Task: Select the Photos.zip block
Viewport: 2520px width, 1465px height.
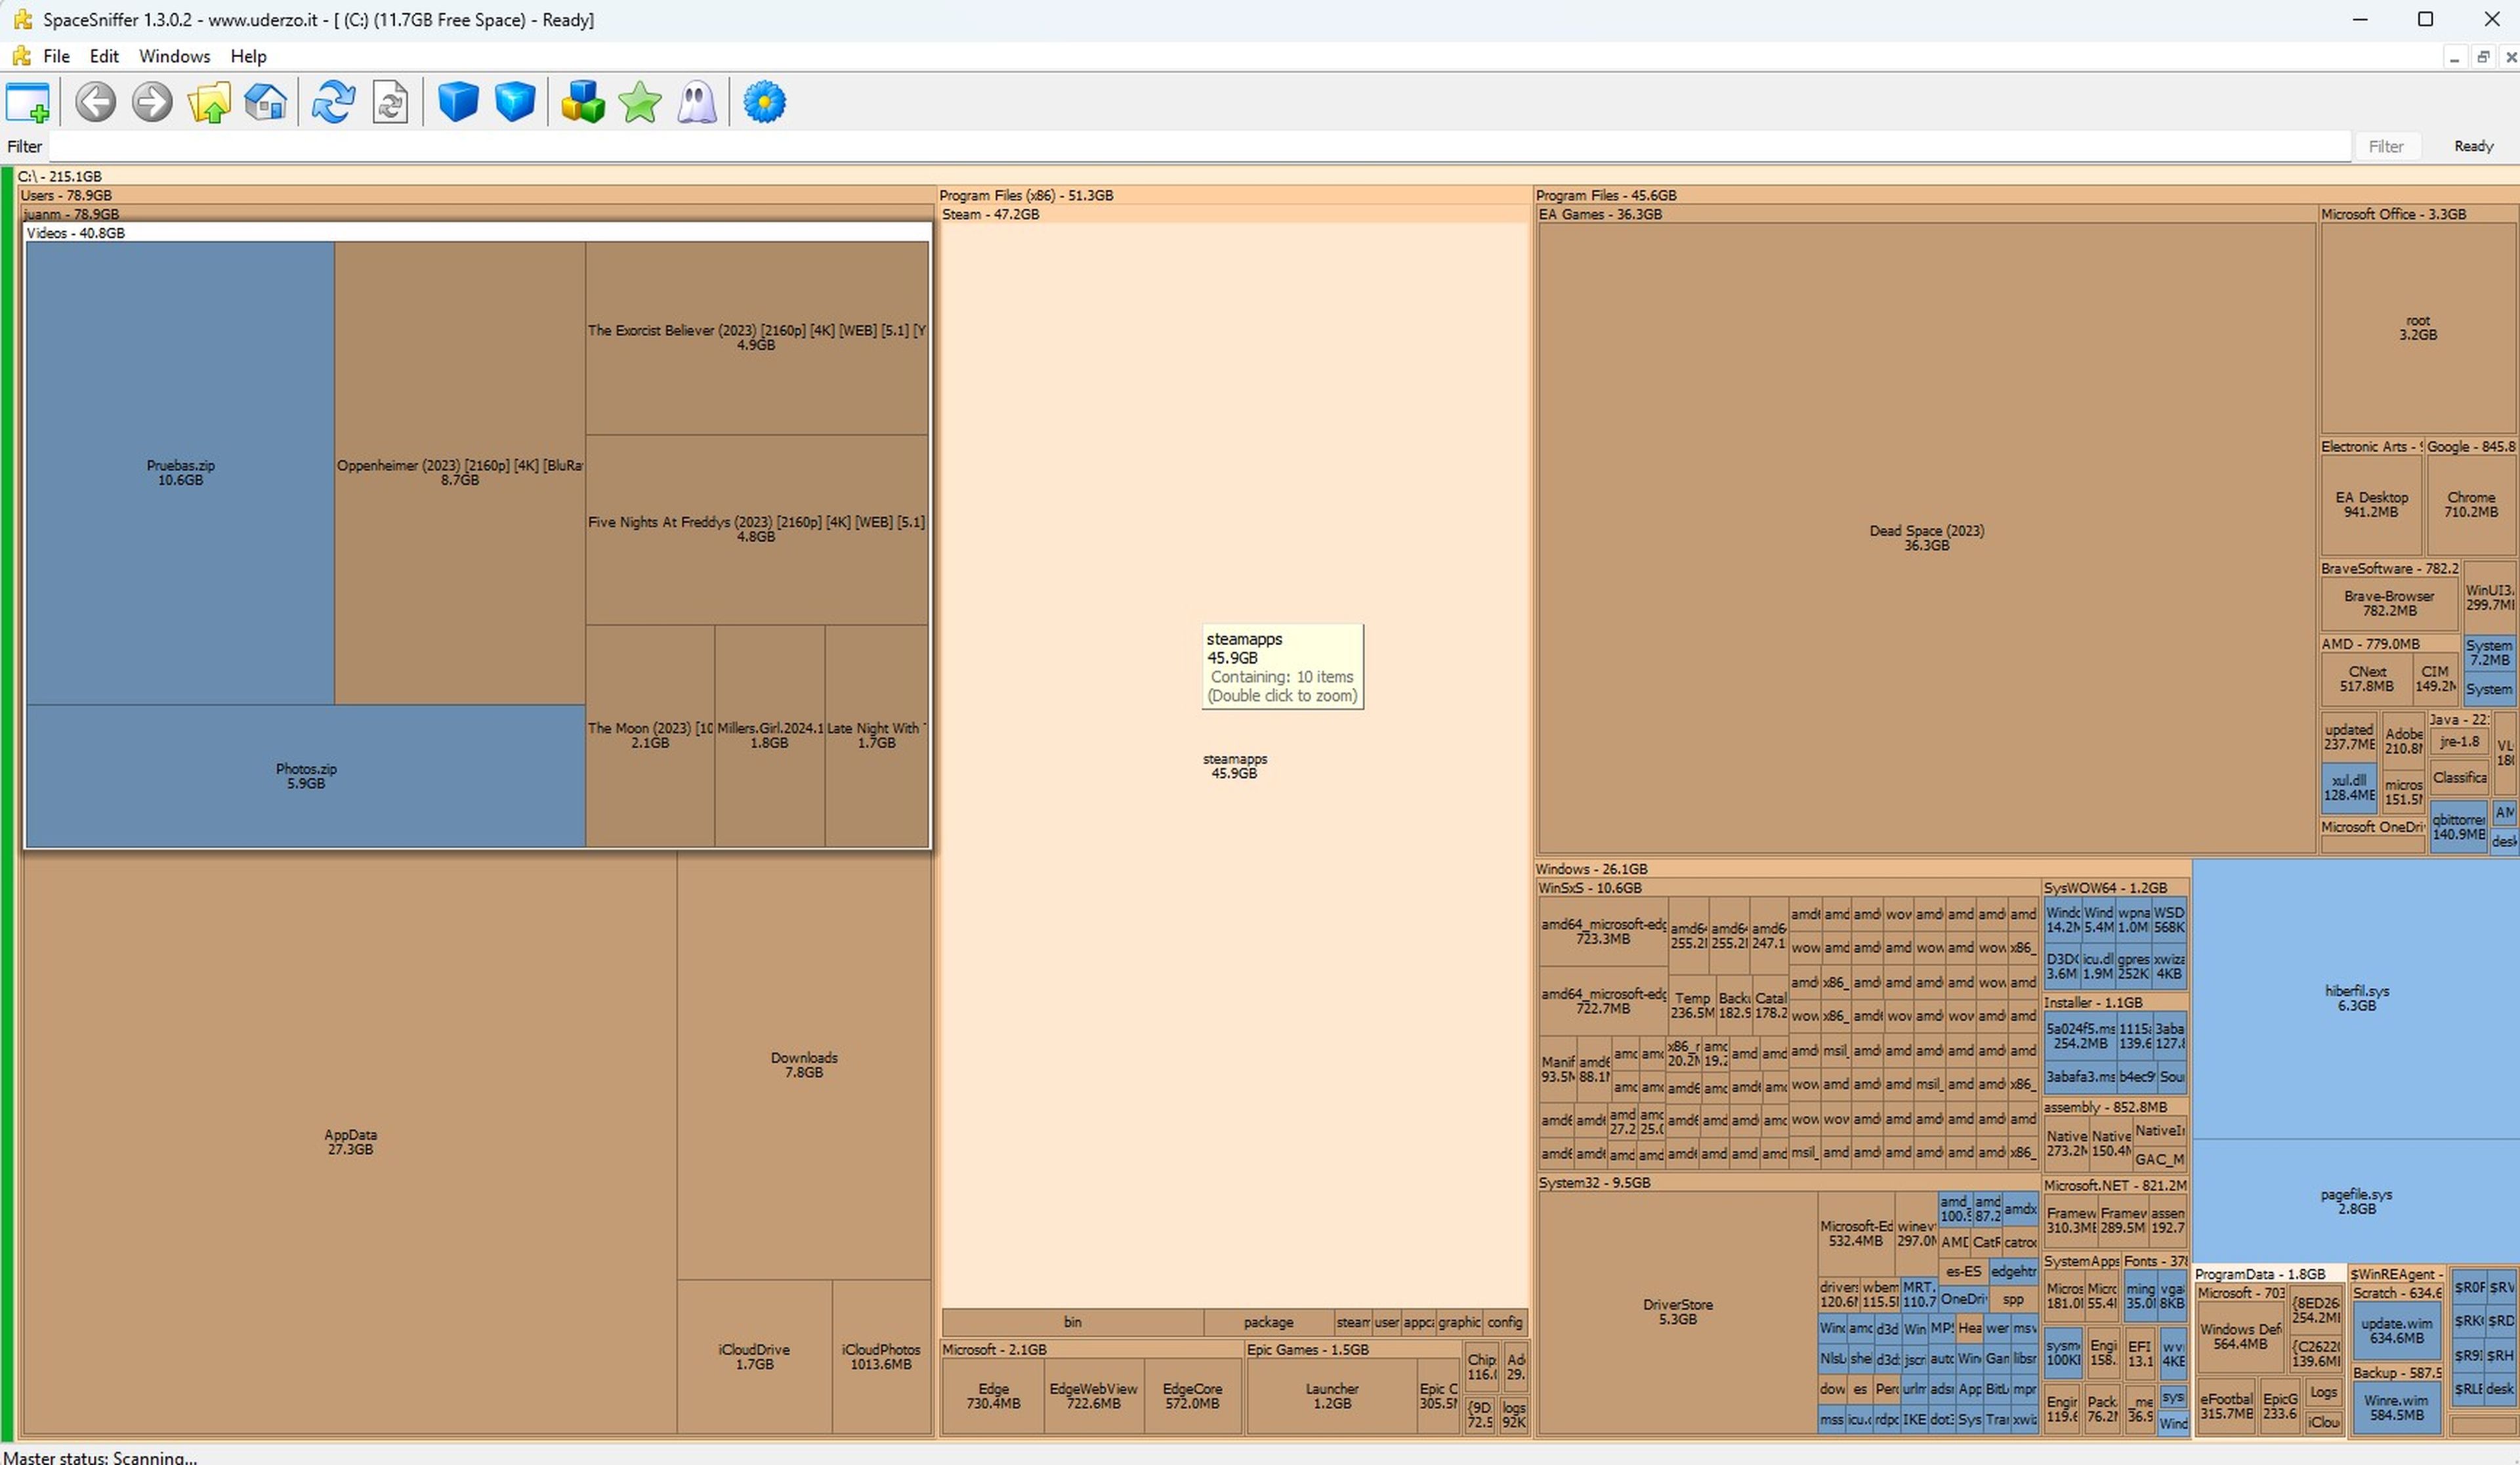Action: pyautogui.click(x=306, y=776)
